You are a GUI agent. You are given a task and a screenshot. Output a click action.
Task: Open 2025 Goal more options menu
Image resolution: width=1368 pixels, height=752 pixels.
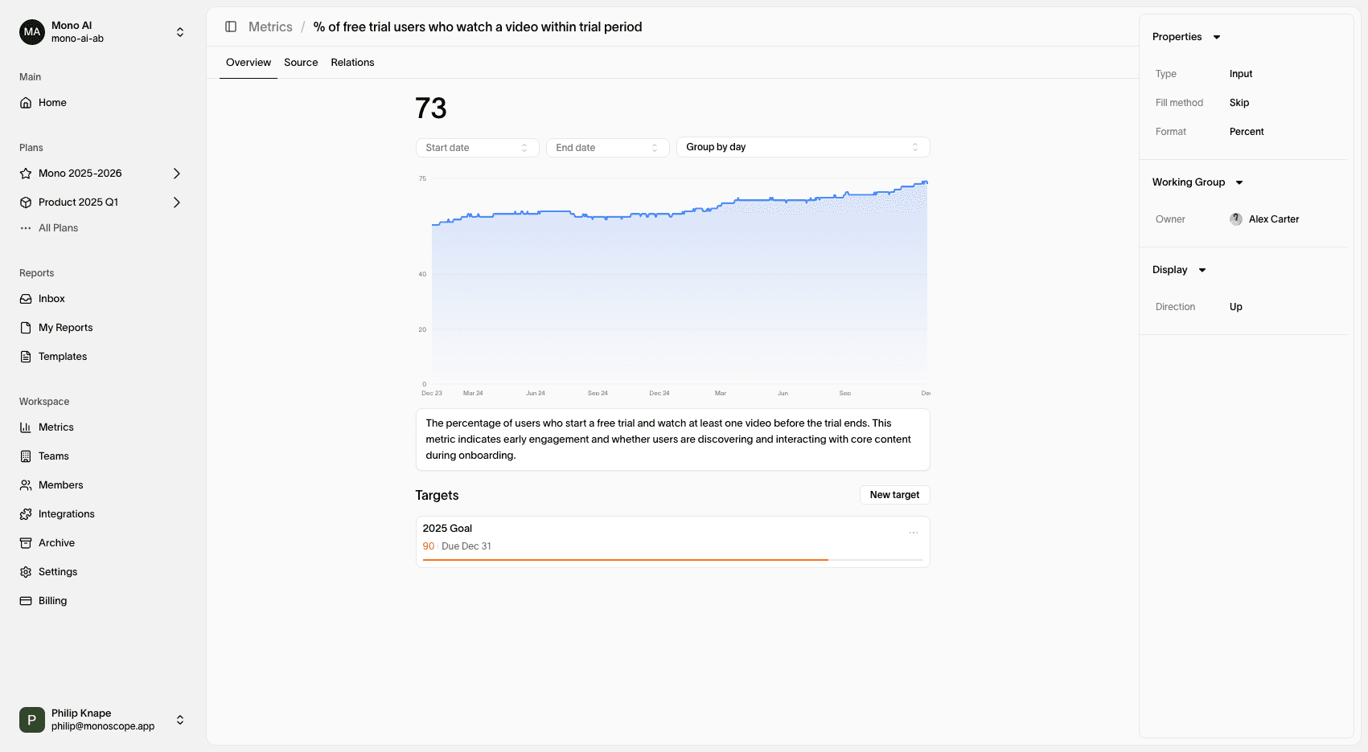[x=914, y=533]
